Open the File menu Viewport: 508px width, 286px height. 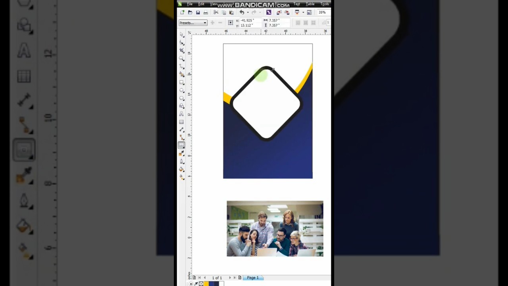[190, 4]
